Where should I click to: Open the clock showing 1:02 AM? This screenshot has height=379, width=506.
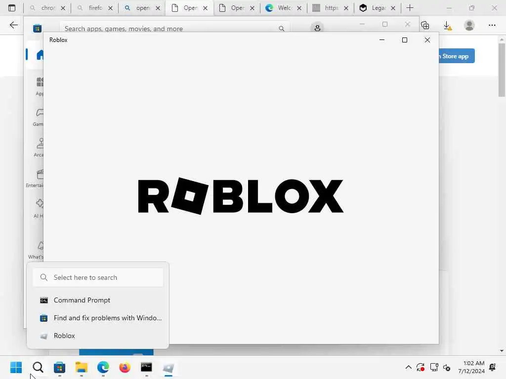(471, 367)
